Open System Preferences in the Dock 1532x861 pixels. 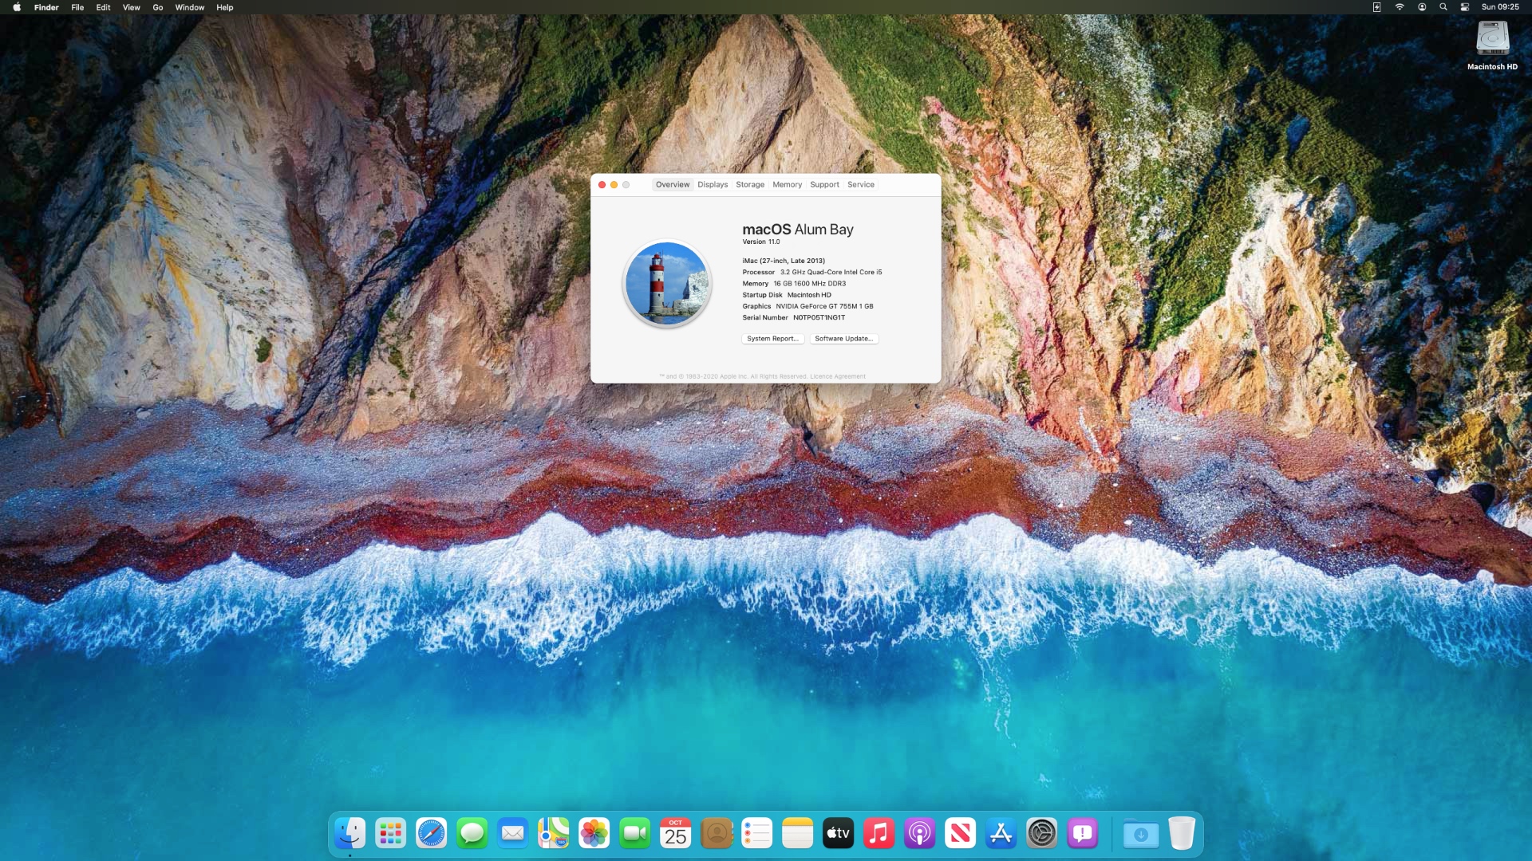click(x=1041, y=834)
